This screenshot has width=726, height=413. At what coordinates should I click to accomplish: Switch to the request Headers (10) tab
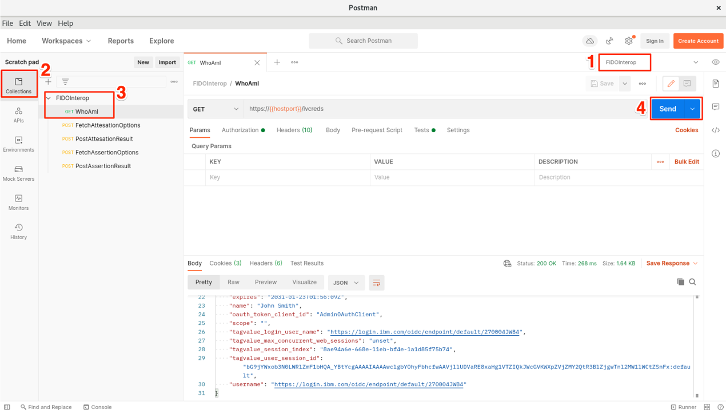pos(294,130)
